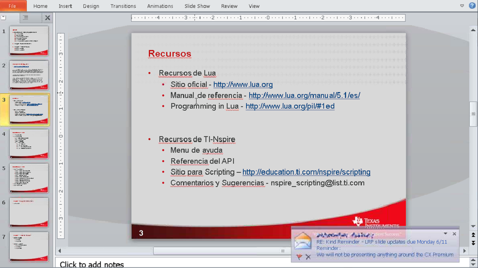Select slide 3 thumbnail
Screen dimensions: 478x268
click(x=29, y=109)
